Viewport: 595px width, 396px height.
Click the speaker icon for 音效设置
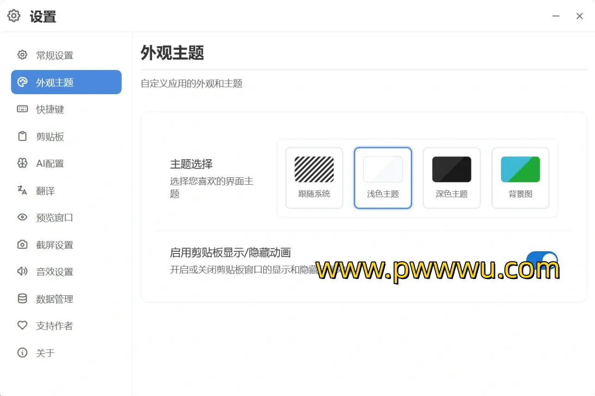pyautogui.click(x=22, y=272)
